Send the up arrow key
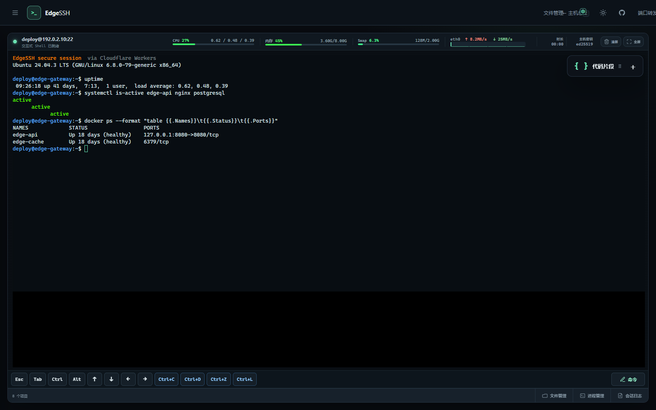This screenshot has width=656, height=410. [x=95, y=379]
